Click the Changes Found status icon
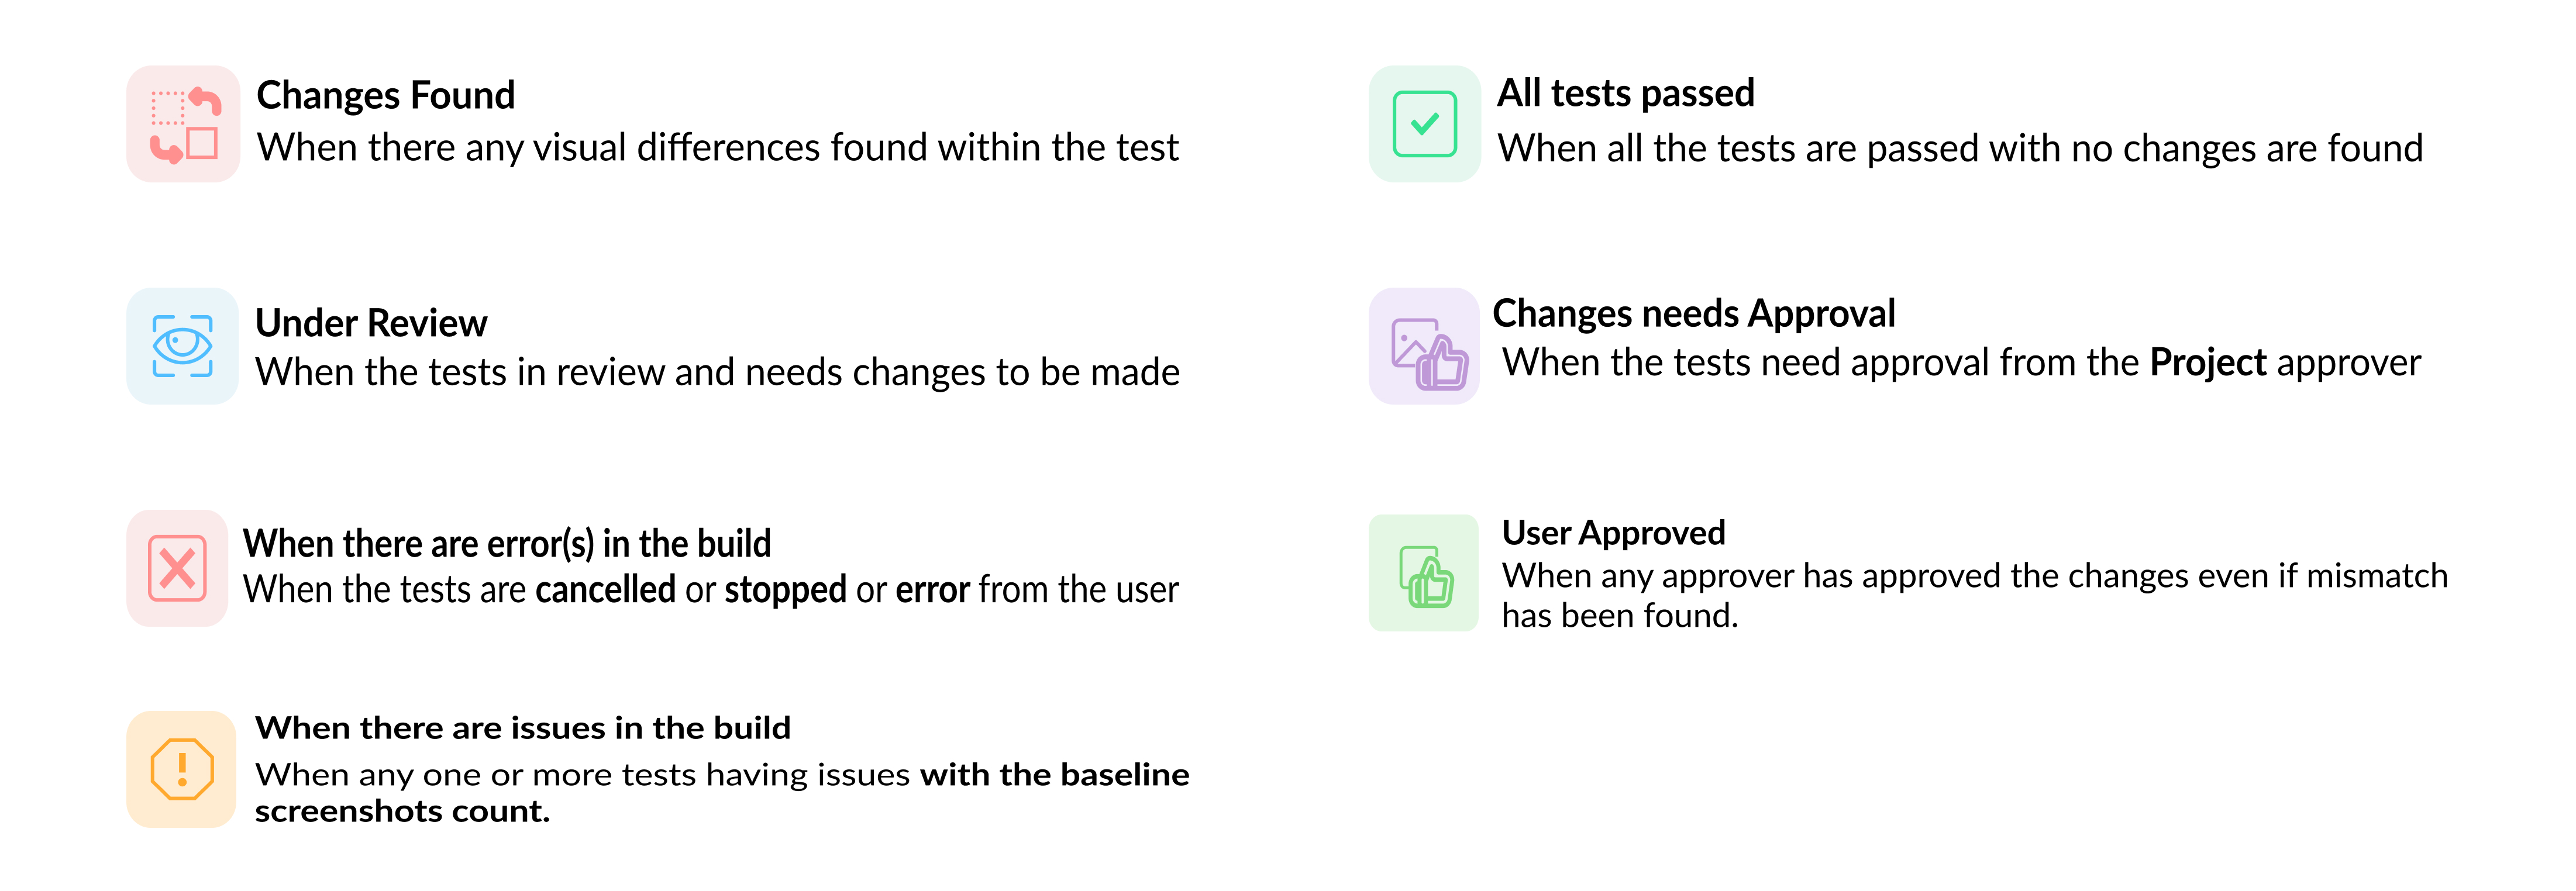 click(x=183, y=124)
